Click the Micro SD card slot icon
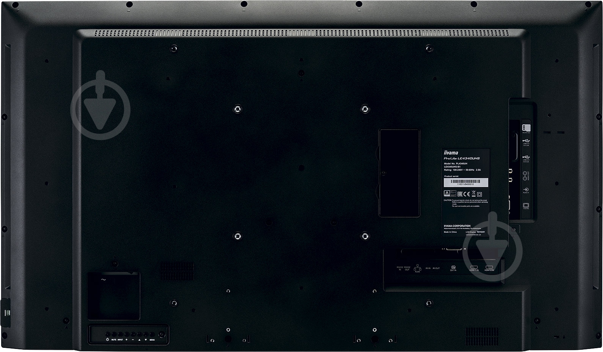The width and height of the screenshot is (603, 352). [x=526, y=128]
